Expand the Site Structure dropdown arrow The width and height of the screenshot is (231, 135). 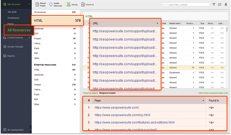29,4
